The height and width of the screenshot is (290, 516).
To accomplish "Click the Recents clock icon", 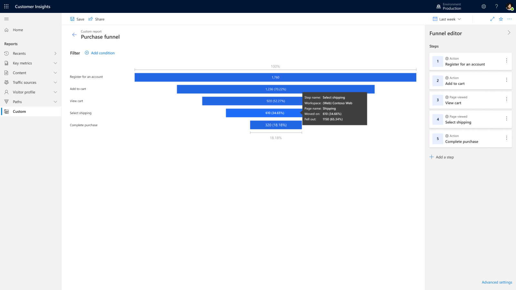I will pyautogui.click(x=6, y=53).
